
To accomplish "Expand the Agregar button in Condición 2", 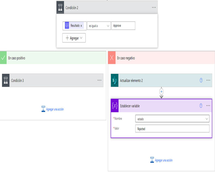I will pyautogui.click(x=74, y=38).
